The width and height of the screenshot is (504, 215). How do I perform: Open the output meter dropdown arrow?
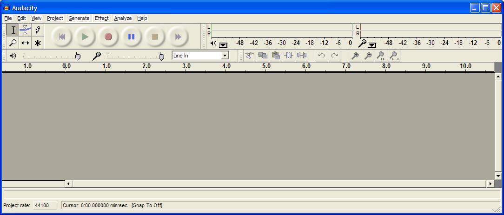click(x=223, y=45)
